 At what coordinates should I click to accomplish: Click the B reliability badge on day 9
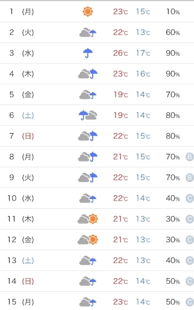pyautogui.click(x=190, y=178)
